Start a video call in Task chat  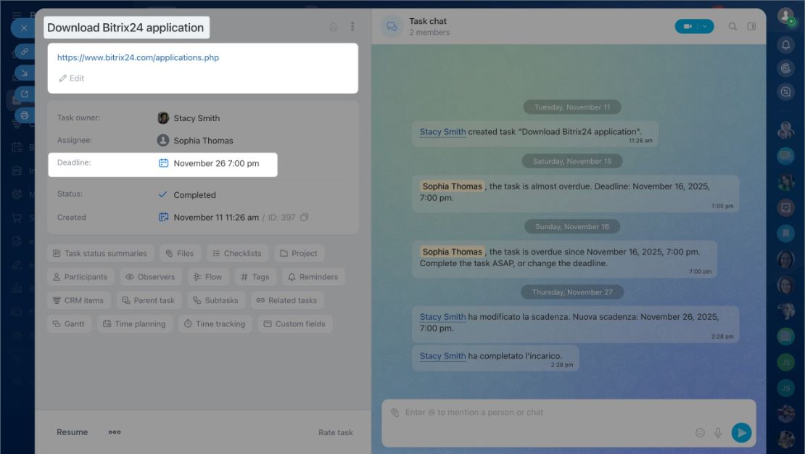pos(687,26)
